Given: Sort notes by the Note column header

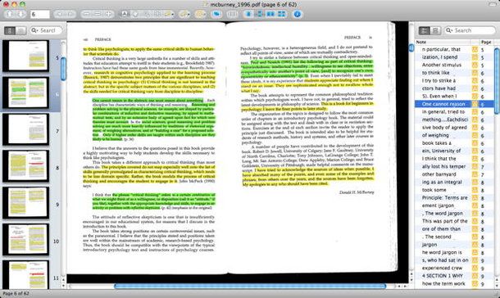Looking at the screenshot, I should click(443, 42).
